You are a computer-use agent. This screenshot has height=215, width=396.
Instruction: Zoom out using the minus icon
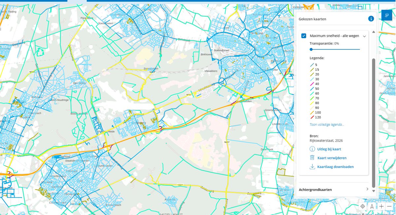390,205
